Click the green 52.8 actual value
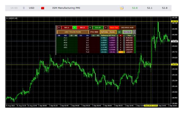Screen dimensions: 184x113 point(135,8)
